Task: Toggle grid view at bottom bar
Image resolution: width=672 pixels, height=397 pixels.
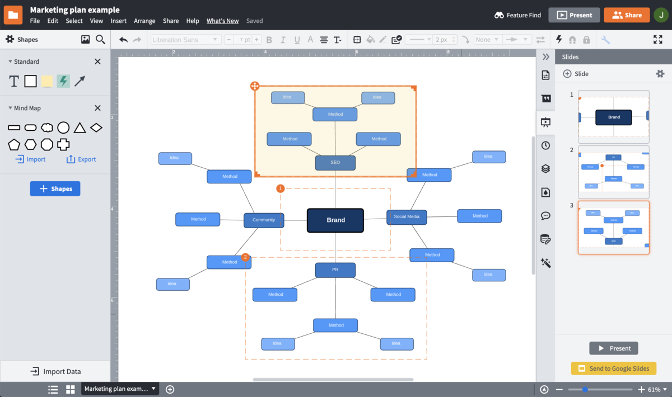Action: coord(71,389)
